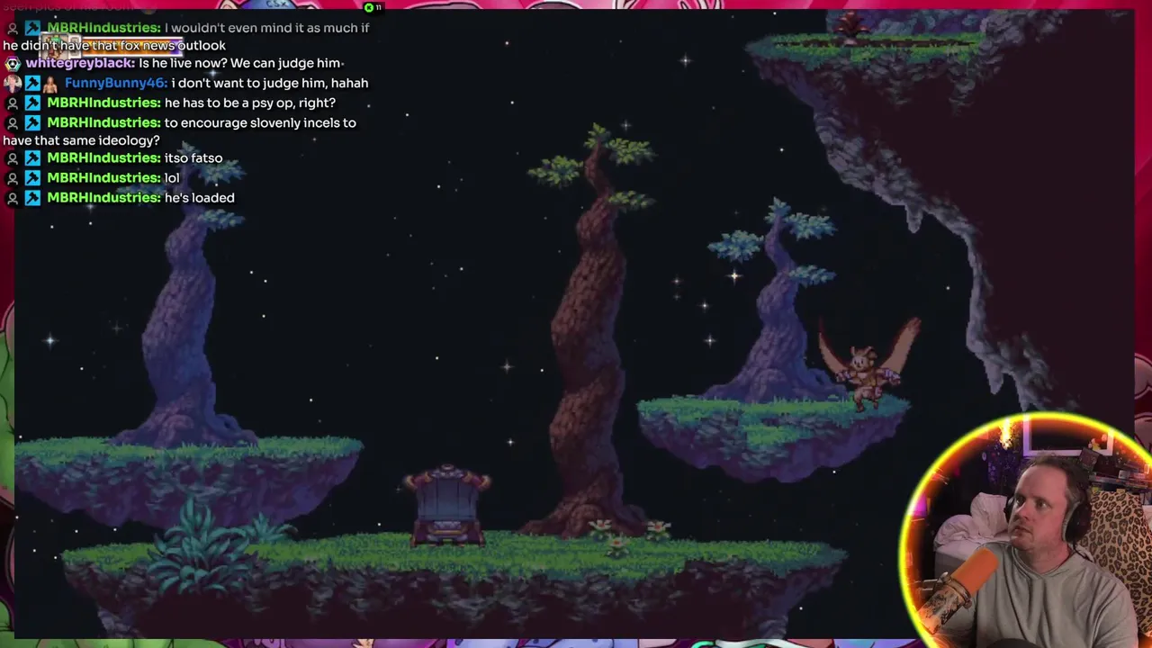This screenshot has width=1152, height=648.
Task: Click MBRHIndustries name on 'psy op' message
Action: [x=103, y=103]
